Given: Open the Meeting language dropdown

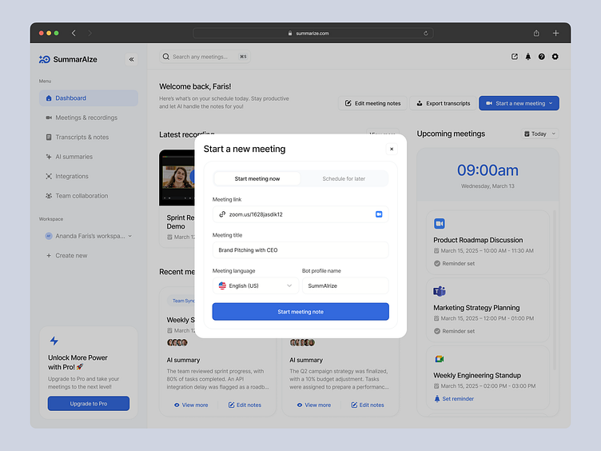Looking at the screenshot, I should tap(256, 285).
